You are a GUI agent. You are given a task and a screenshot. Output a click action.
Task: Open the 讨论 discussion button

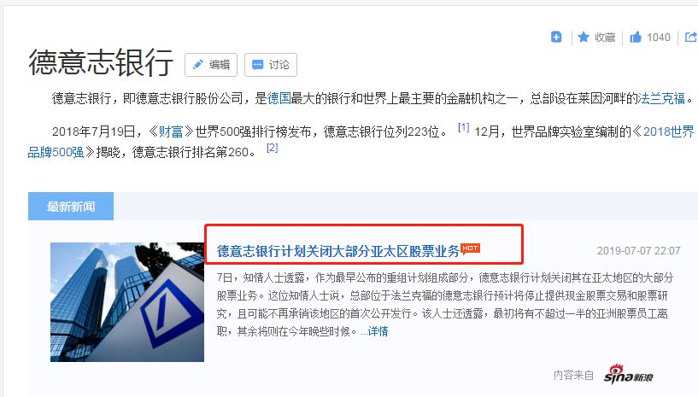(x=271, y=65)
